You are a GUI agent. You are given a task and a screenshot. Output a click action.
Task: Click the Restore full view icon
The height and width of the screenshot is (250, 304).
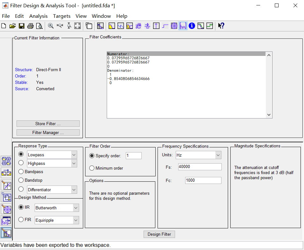[78, 26]
